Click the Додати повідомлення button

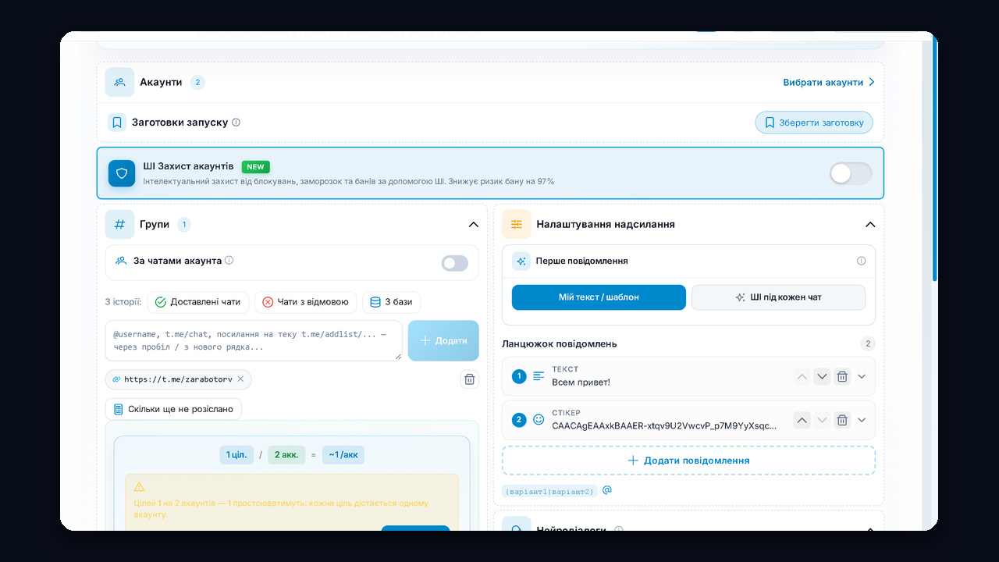pyautogui.click(x=688, y=461)
